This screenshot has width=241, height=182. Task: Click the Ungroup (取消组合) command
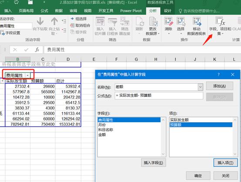(80, 25)
